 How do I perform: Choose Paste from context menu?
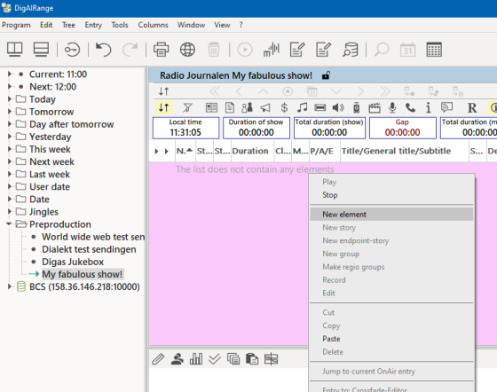[x=391, y=339]
